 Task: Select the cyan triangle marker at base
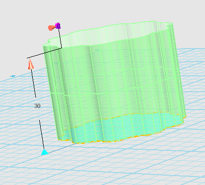45,152
